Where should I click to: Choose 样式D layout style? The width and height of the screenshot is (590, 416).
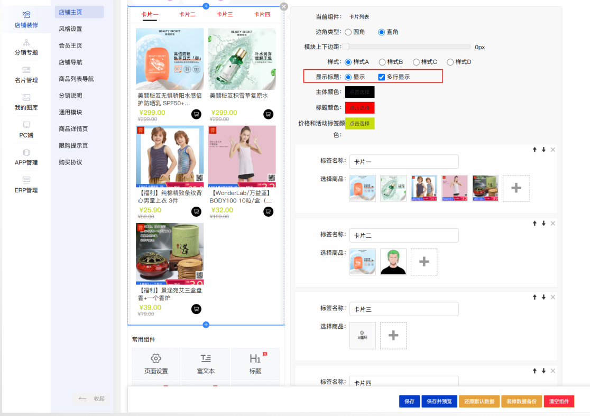tap(450, 62)
